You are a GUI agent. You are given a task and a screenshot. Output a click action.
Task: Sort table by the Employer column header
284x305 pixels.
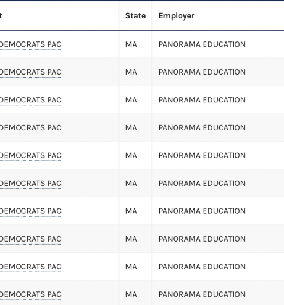pos(176,16)
